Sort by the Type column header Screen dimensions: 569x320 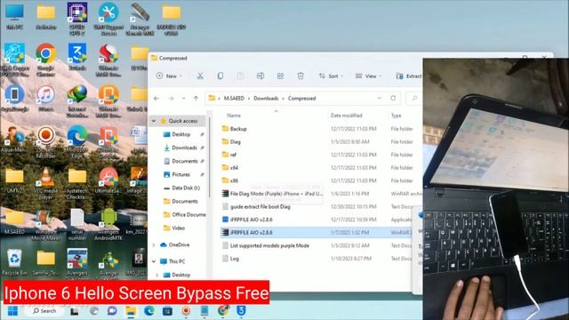pos(396,116)
